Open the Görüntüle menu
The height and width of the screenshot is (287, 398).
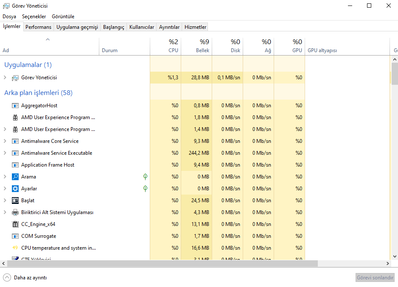pos(63,17)
